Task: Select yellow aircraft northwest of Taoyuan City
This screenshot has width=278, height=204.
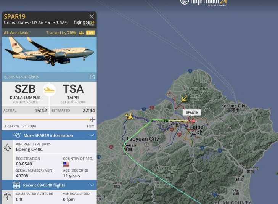Action: click(130, 116)
